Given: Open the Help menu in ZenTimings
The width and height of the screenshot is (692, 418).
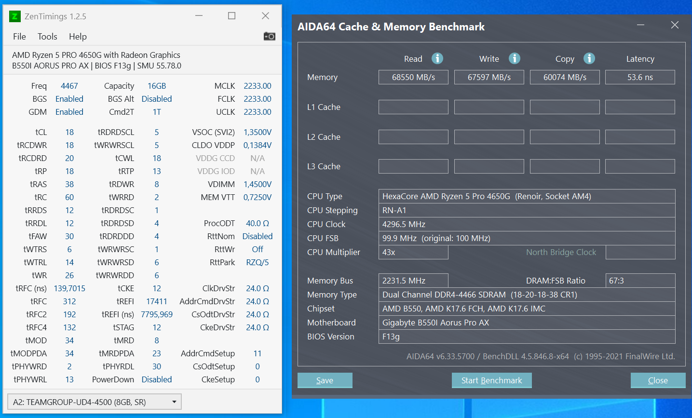Looking at the screenshot, I should [x=78, y=37].
